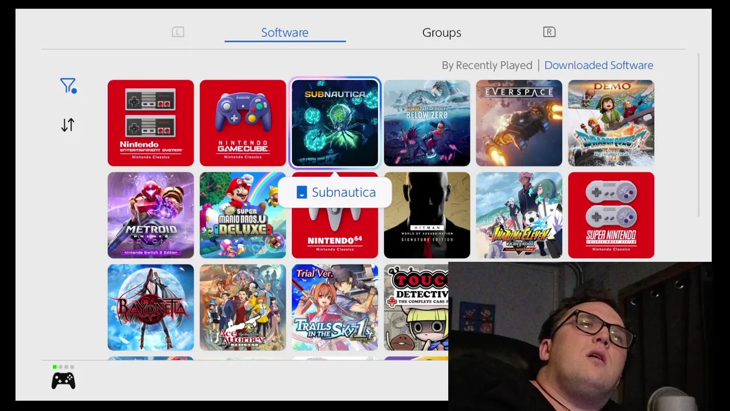Tap the R shoulder button indicator

[549, 32]
